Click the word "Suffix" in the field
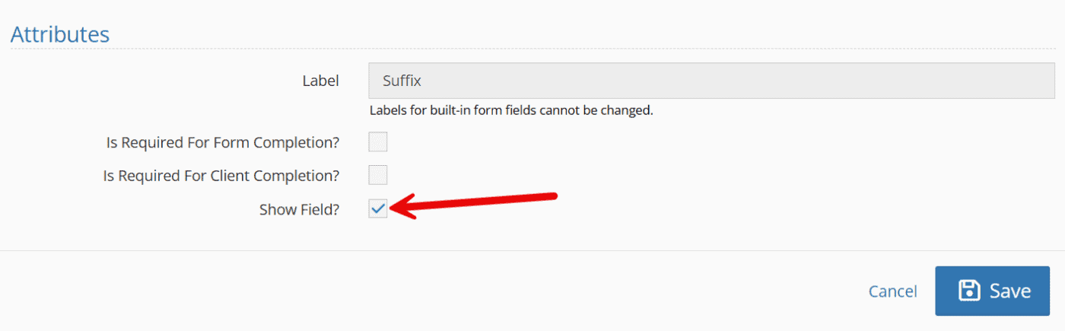The width and height of the screenshot is (1065, 331). tap(402, 81)
